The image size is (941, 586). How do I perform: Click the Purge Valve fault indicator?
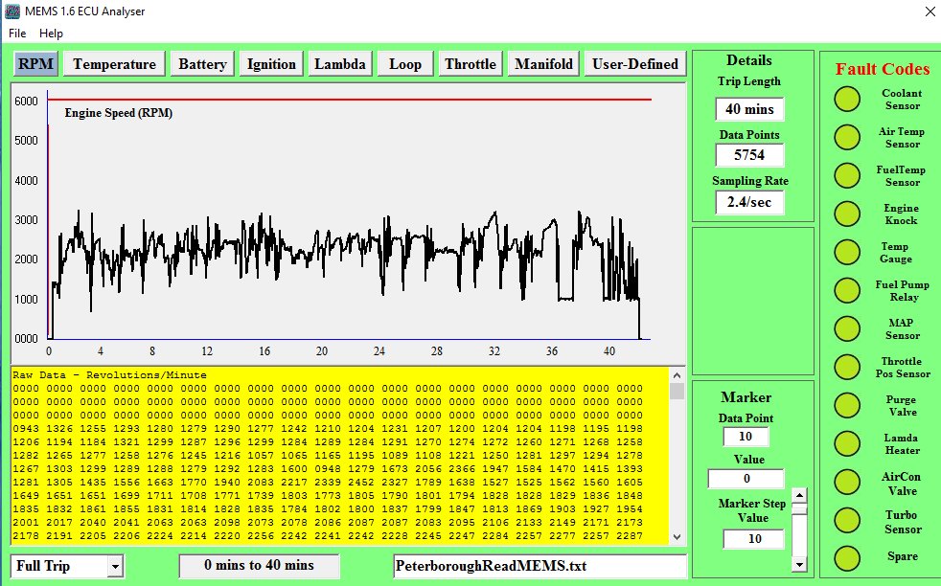coord(847,405)
